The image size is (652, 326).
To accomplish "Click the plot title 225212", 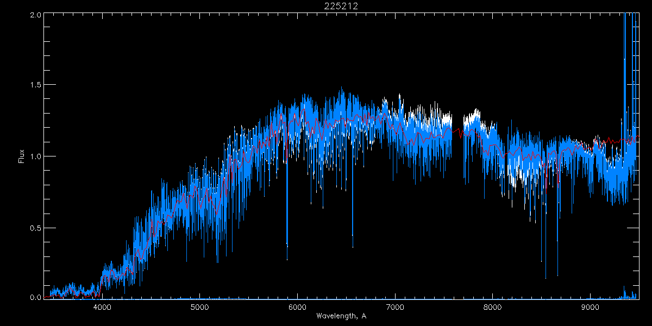I will (341, 6).
